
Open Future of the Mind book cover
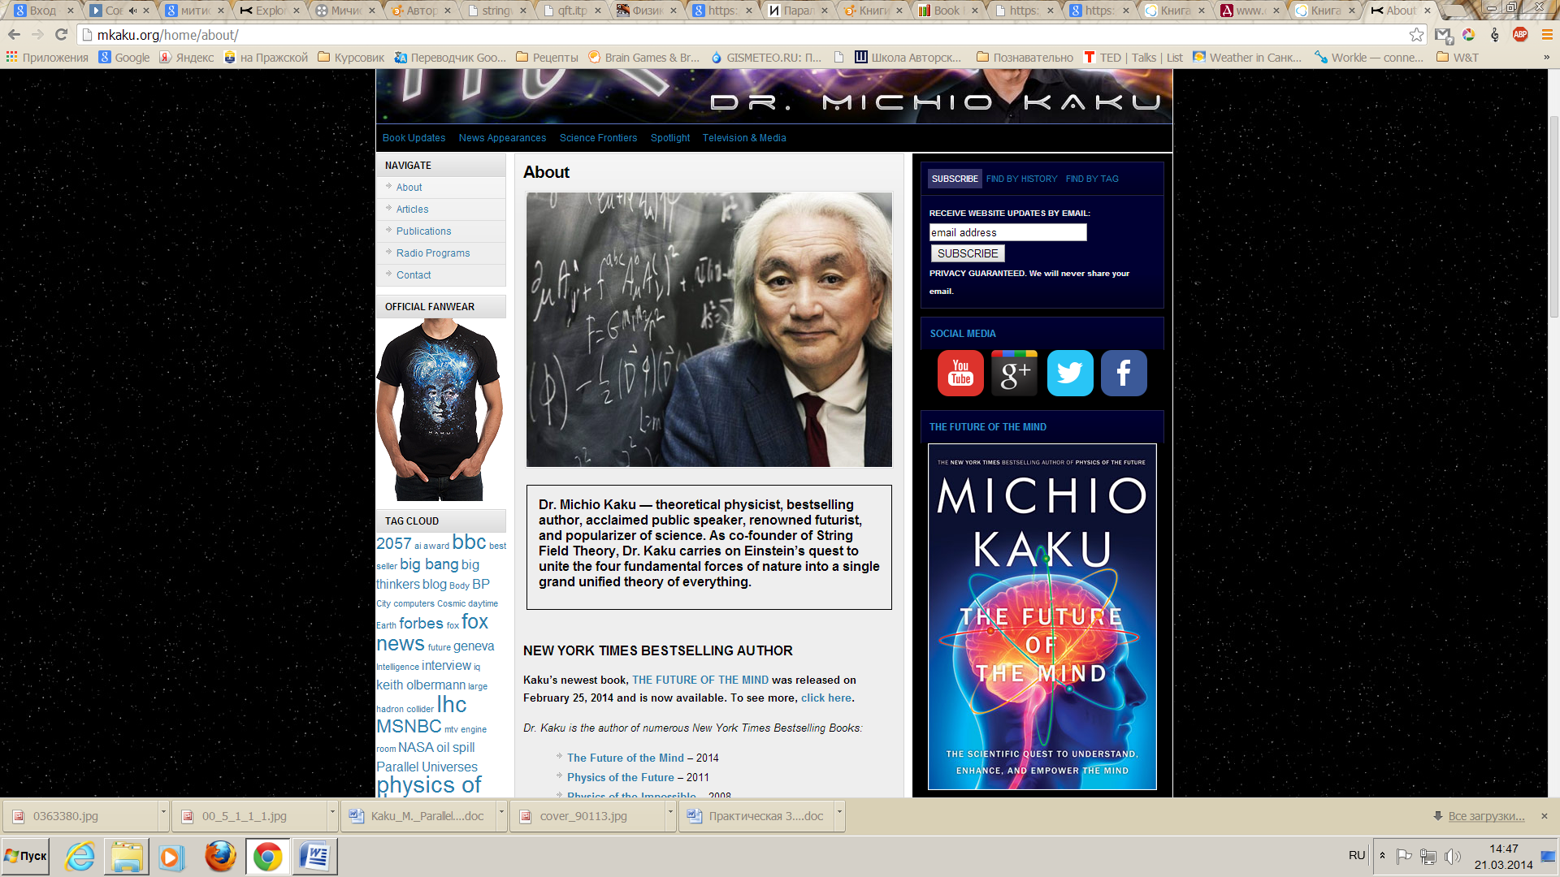coord(1042,616)
